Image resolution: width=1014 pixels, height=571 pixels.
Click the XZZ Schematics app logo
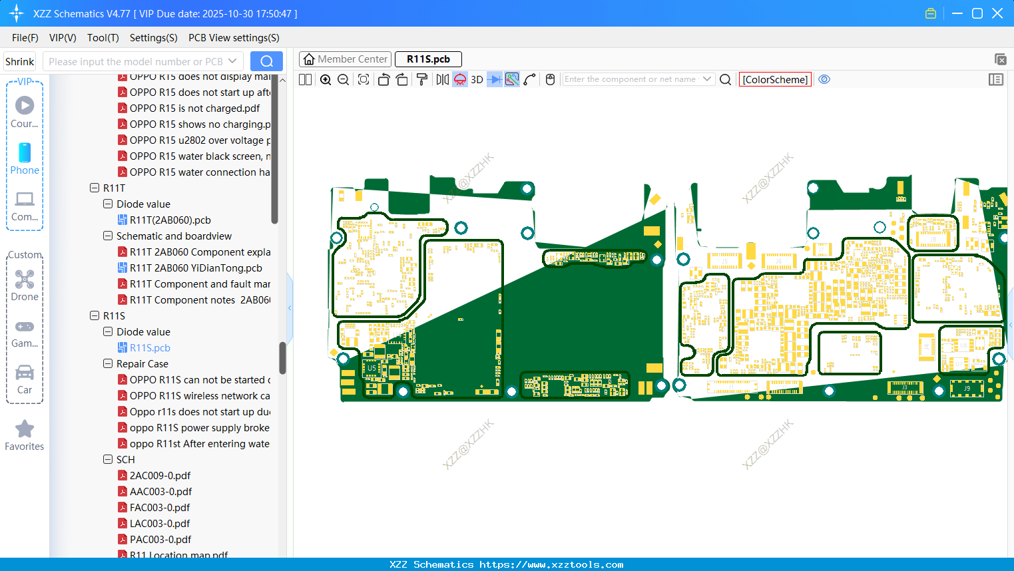pos(17,13)
